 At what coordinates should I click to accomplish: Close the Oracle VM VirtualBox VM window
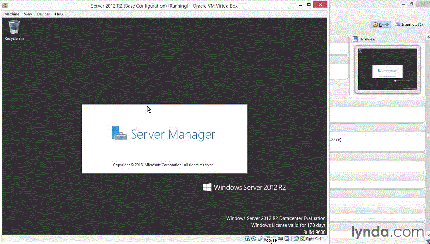tap(321, 5)
